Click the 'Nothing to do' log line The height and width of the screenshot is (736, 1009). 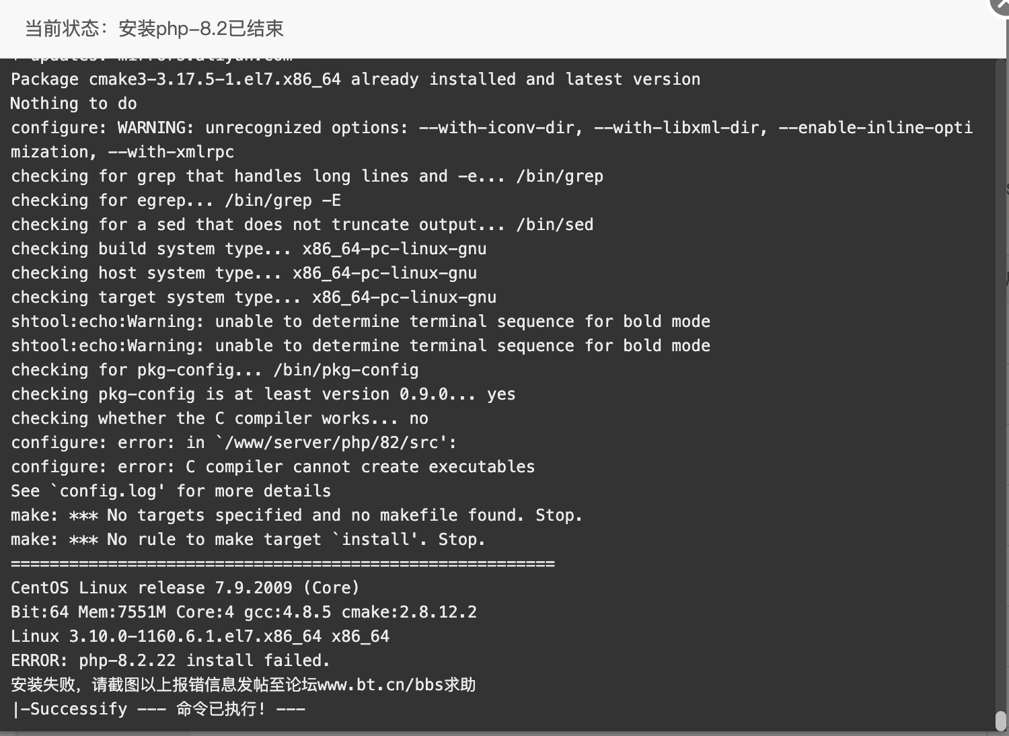click(73, 104)
